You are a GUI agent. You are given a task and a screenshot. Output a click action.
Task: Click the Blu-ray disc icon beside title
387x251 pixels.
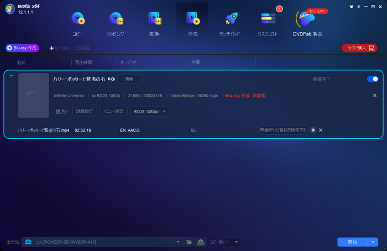111,79
